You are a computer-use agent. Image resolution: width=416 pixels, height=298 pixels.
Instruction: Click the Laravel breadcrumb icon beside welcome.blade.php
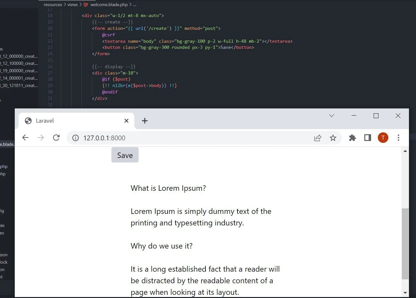[85, 4]
